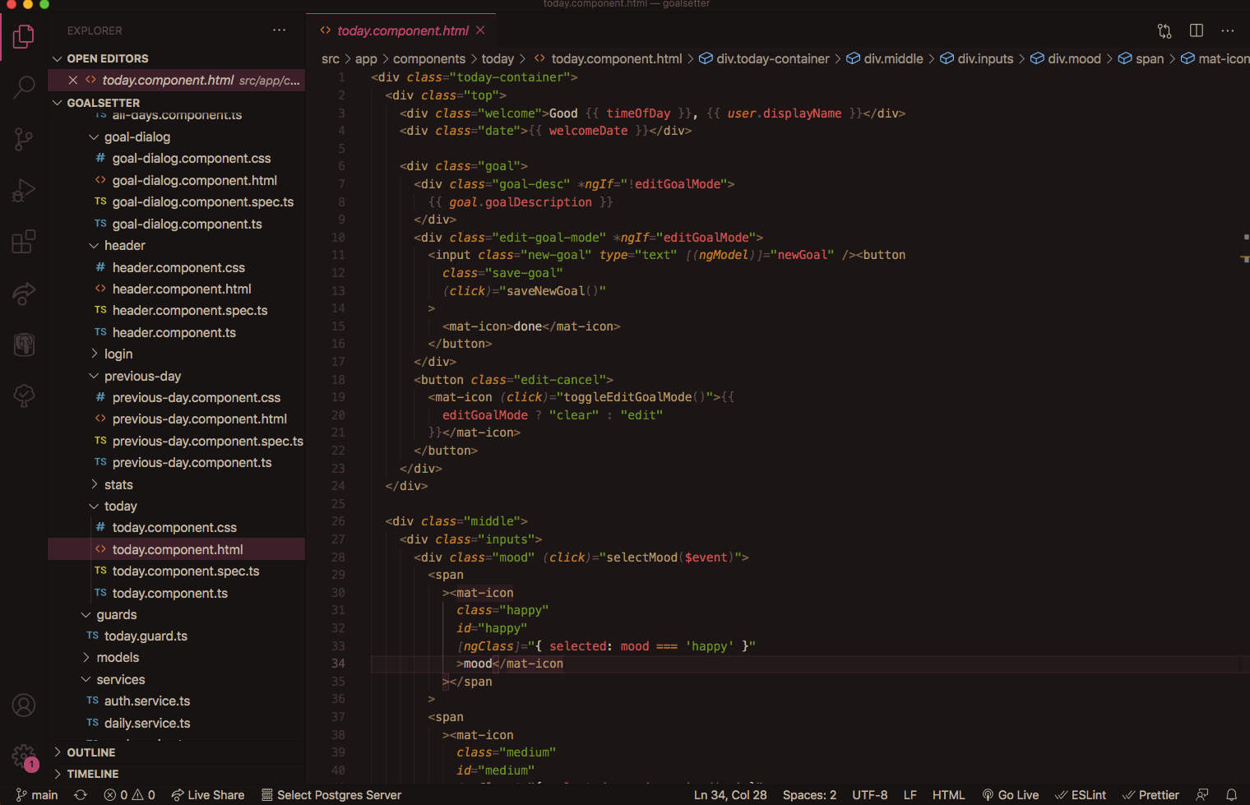Viewport: 1250px width, 805px height.
Task: Open the Run and Debug view
Action: (24, 191)
